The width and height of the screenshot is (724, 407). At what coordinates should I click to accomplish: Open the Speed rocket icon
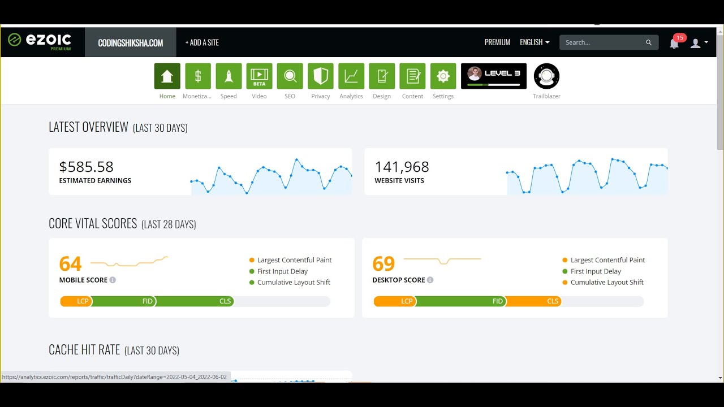(x=229, y=76)
